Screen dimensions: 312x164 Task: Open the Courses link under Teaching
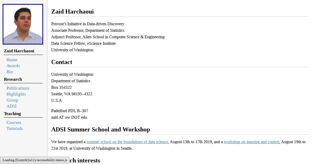(x=14, y=123)
